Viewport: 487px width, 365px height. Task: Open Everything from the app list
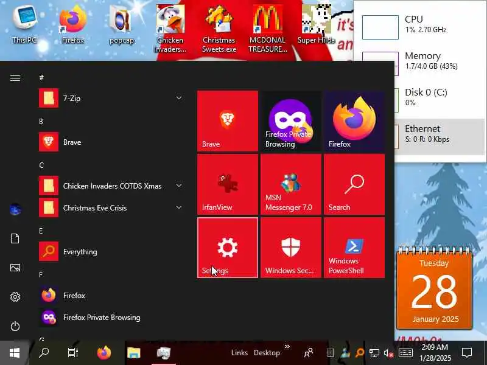112,251
